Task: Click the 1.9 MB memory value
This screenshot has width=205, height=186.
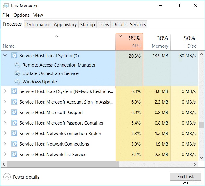Action: pyautogui.click(x=161, y=144)
